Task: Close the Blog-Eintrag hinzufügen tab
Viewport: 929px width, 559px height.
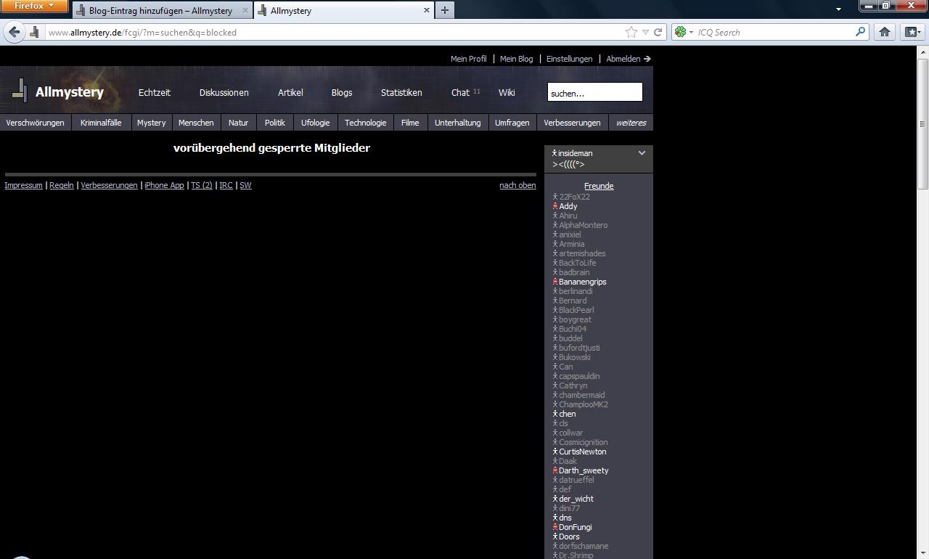Action: pyautogui.click(x=245, y=10)
